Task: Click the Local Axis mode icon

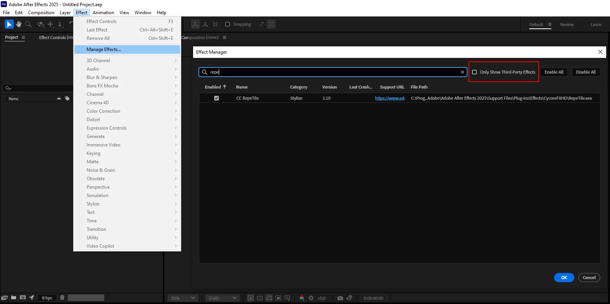Action: pyautogui.click(x=195, y=24)
